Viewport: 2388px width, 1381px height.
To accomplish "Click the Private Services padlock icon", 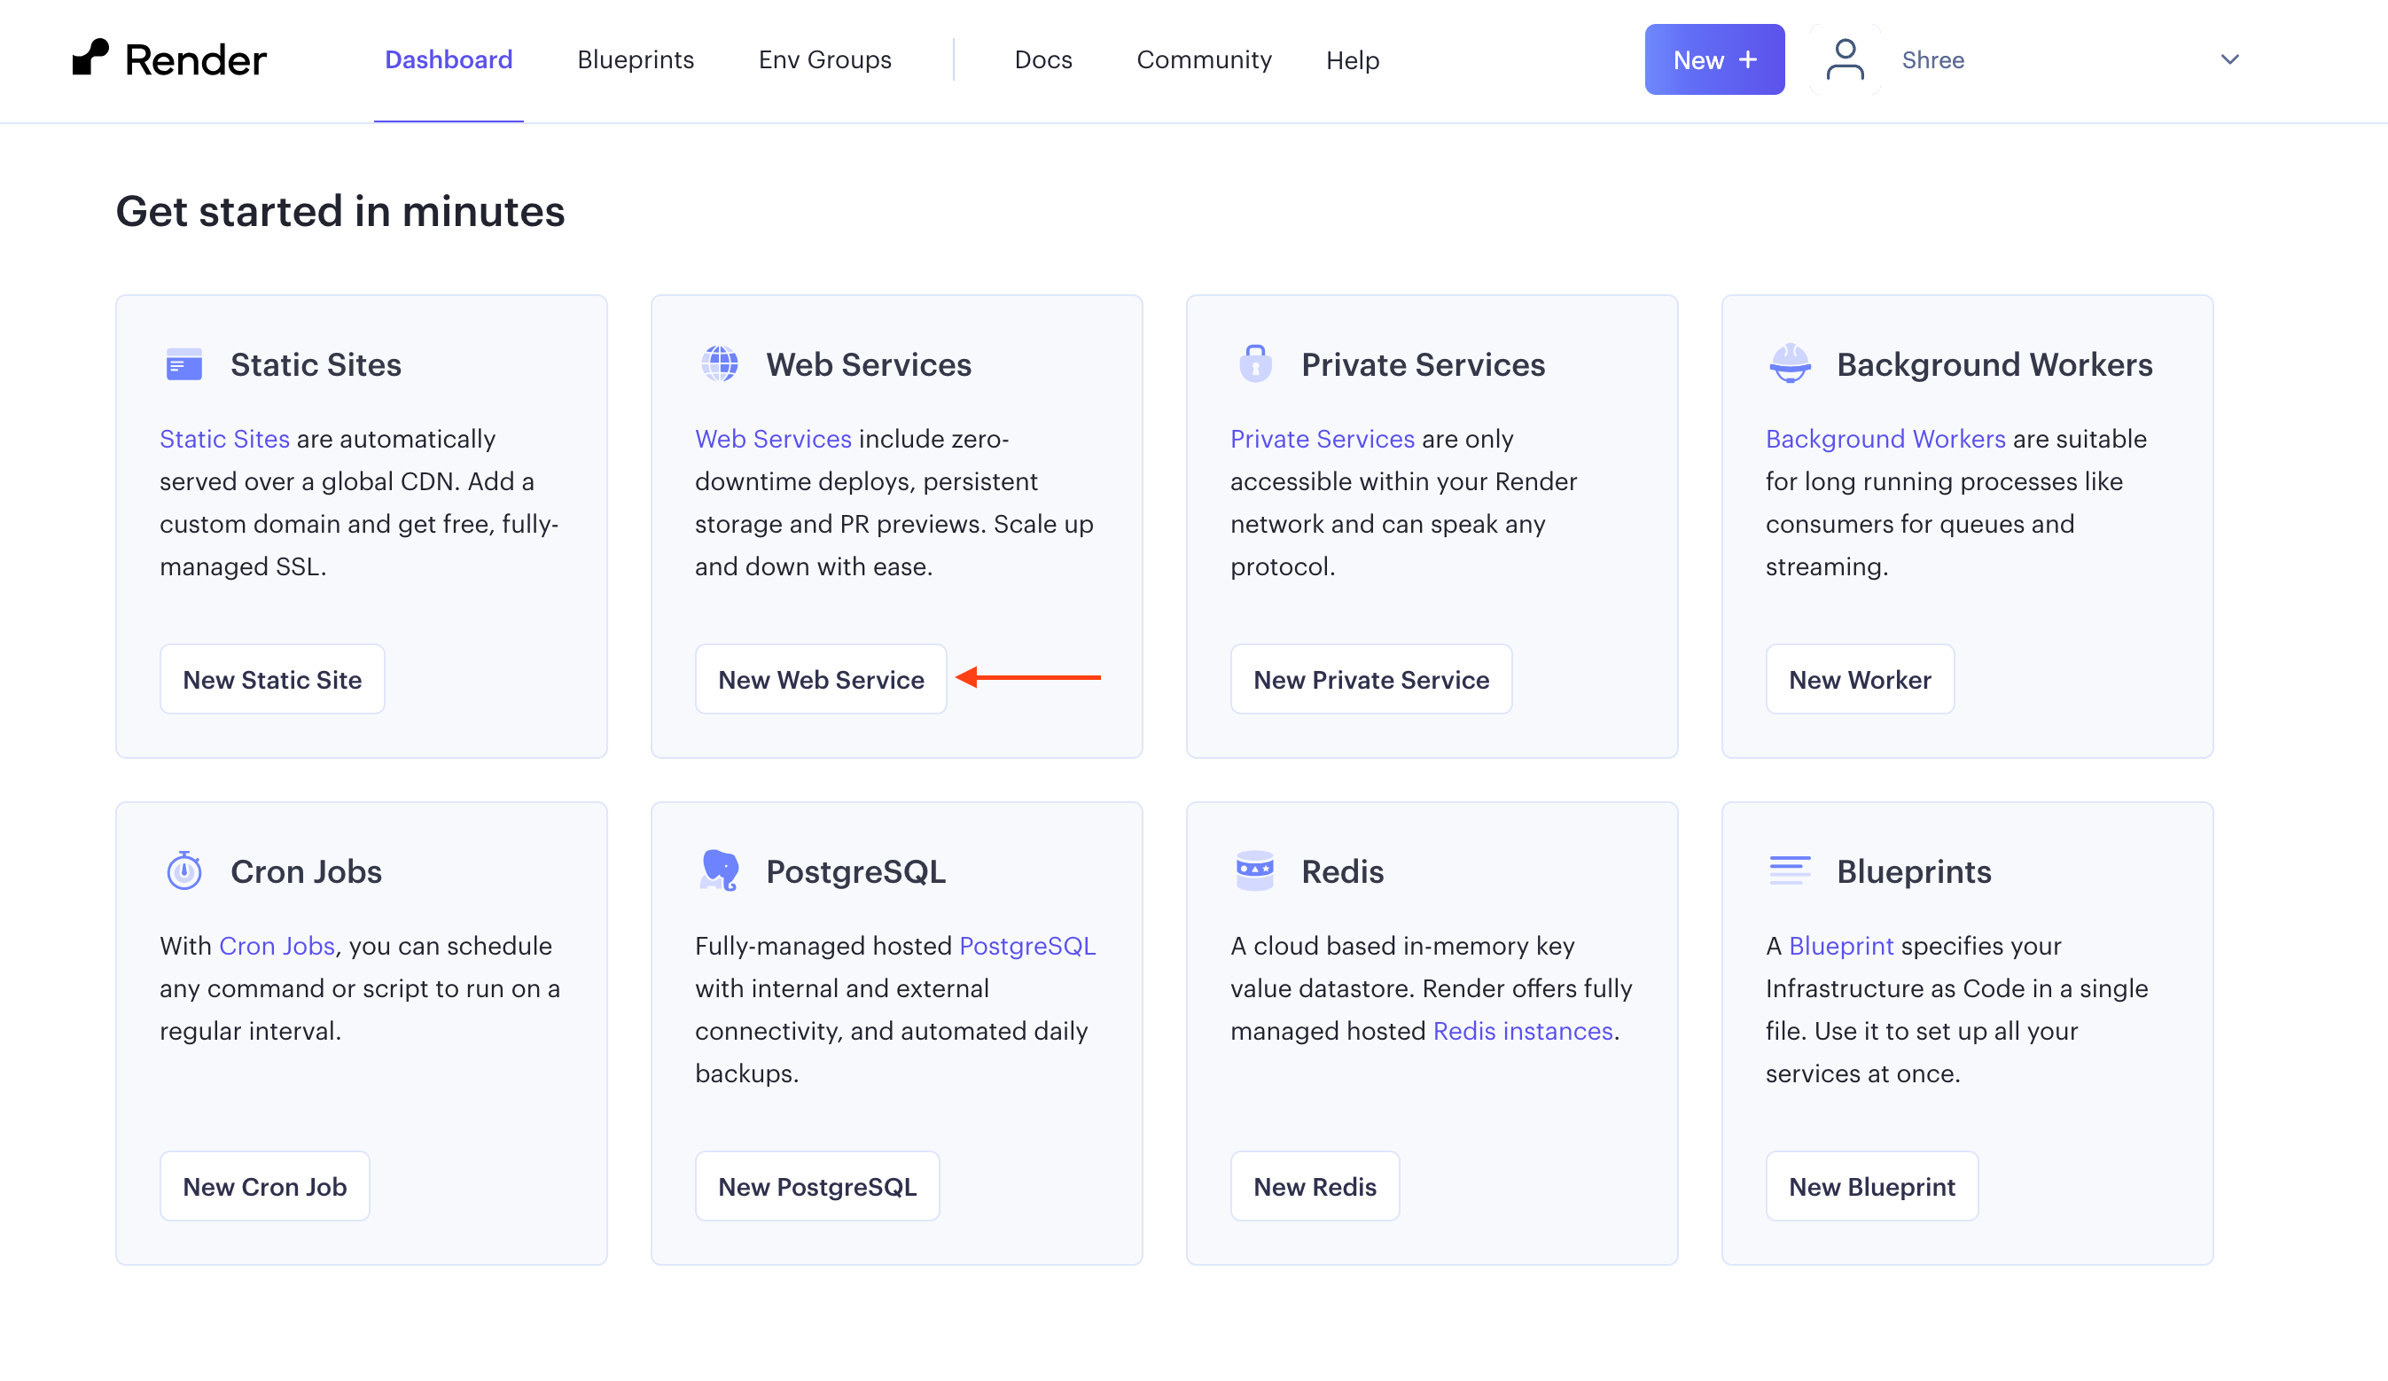I will coord(1255,363).
